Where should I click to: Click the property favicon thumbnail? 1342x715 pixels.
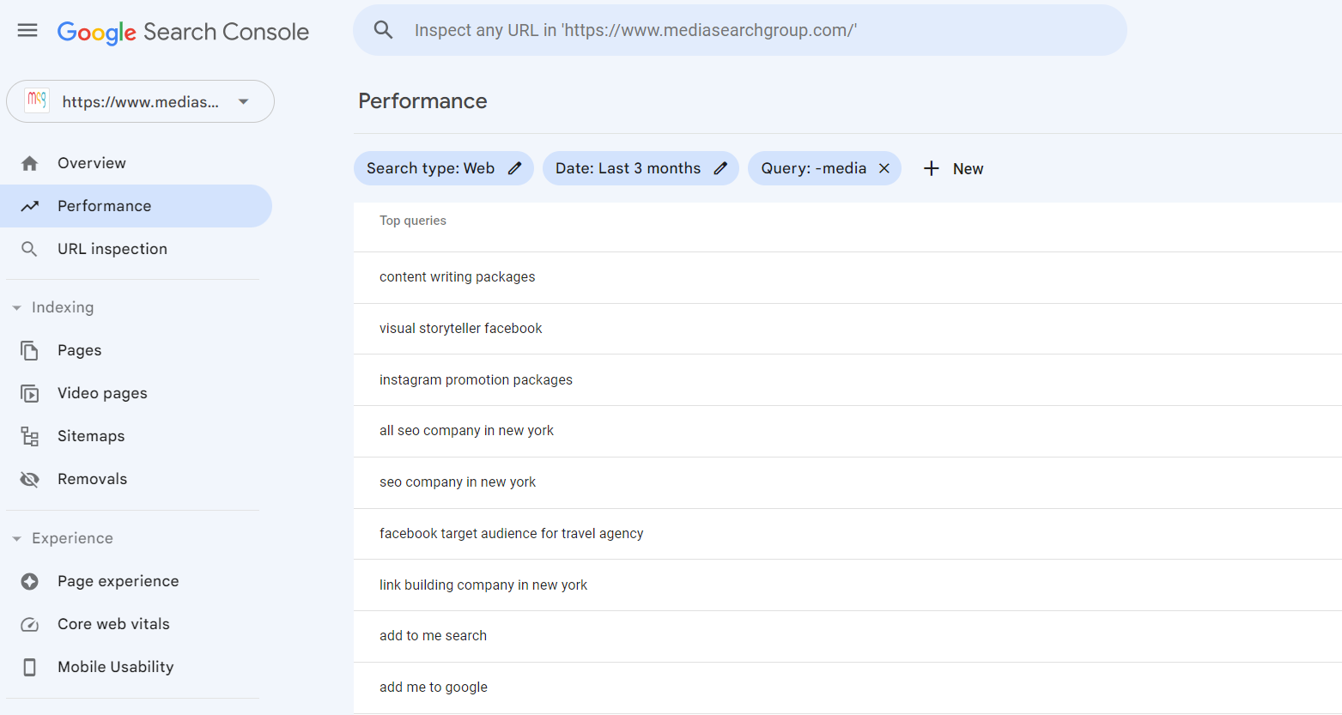[37, 101]
